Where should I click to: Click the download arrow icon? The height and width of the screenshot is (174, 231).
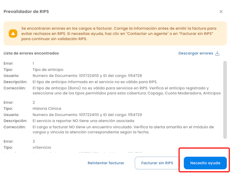tap(217, 53)
